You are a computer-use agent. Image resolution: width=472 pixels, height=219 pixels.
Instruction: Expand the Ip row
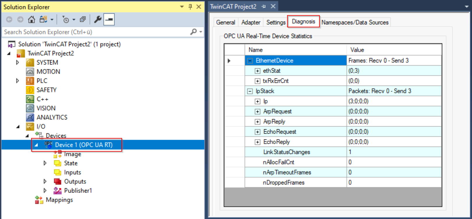pyautogui.click(x=257, y=101)
